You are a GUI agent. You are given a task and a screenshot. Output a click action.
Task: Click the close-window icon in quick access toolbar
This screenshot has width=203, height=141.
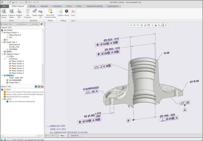tap(34, 2)
